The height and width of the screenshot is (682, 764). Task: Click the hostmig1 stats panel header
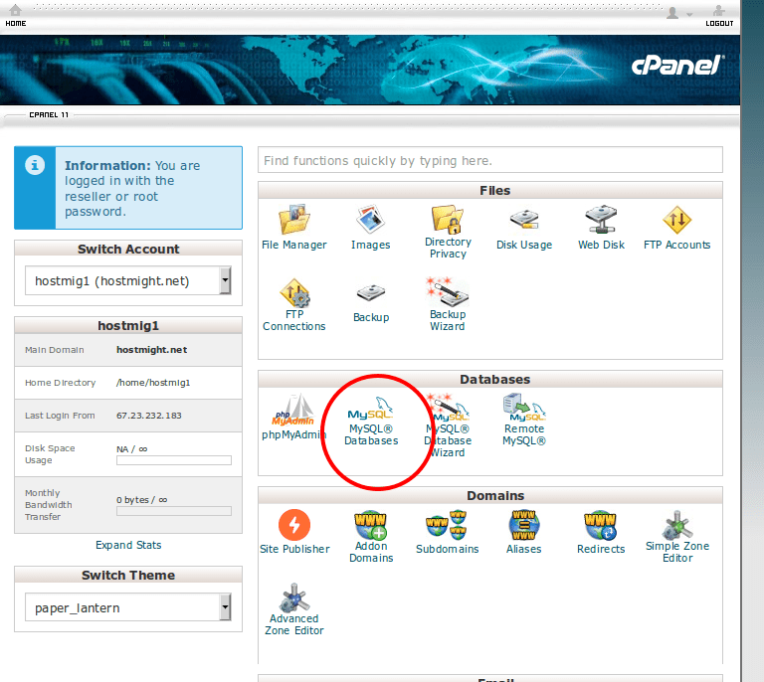coord(128,326)
